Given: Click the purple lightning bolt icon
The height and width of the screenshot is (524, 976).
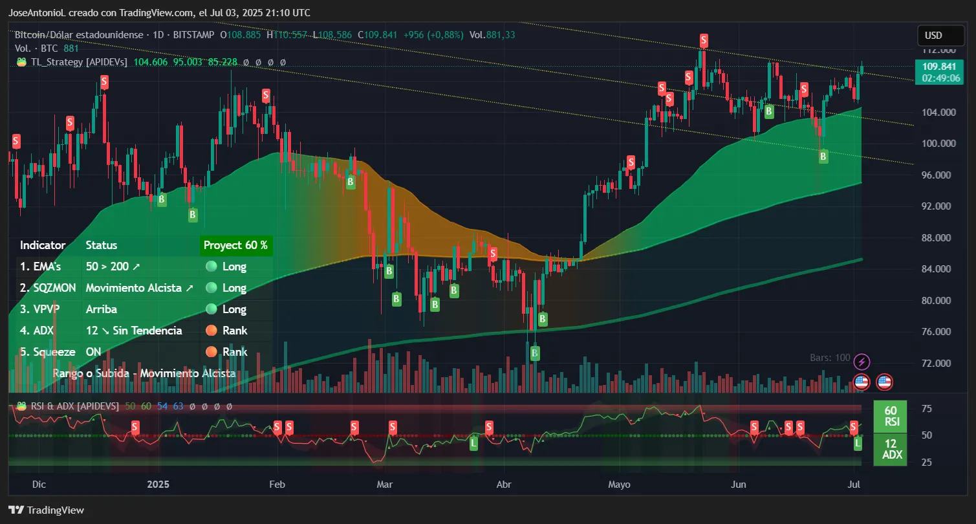Looking at the screenshot, I should click(861, 362).
